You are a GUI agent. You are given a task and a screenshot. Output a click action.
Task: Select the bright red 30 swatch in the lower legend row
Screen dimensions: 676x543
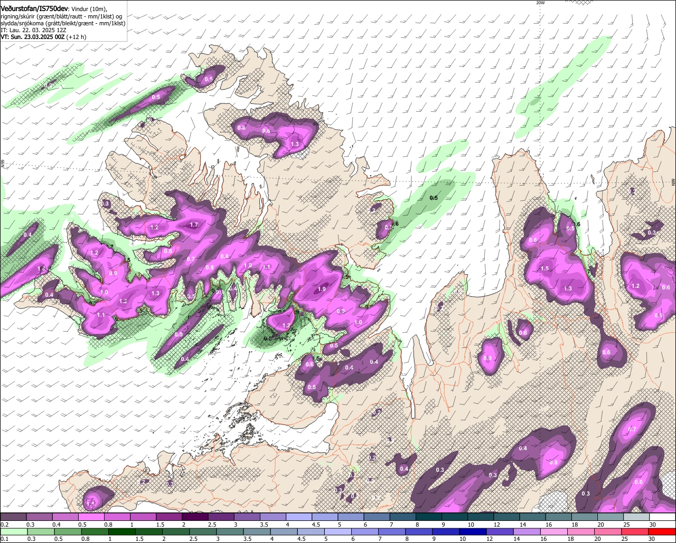663,531
